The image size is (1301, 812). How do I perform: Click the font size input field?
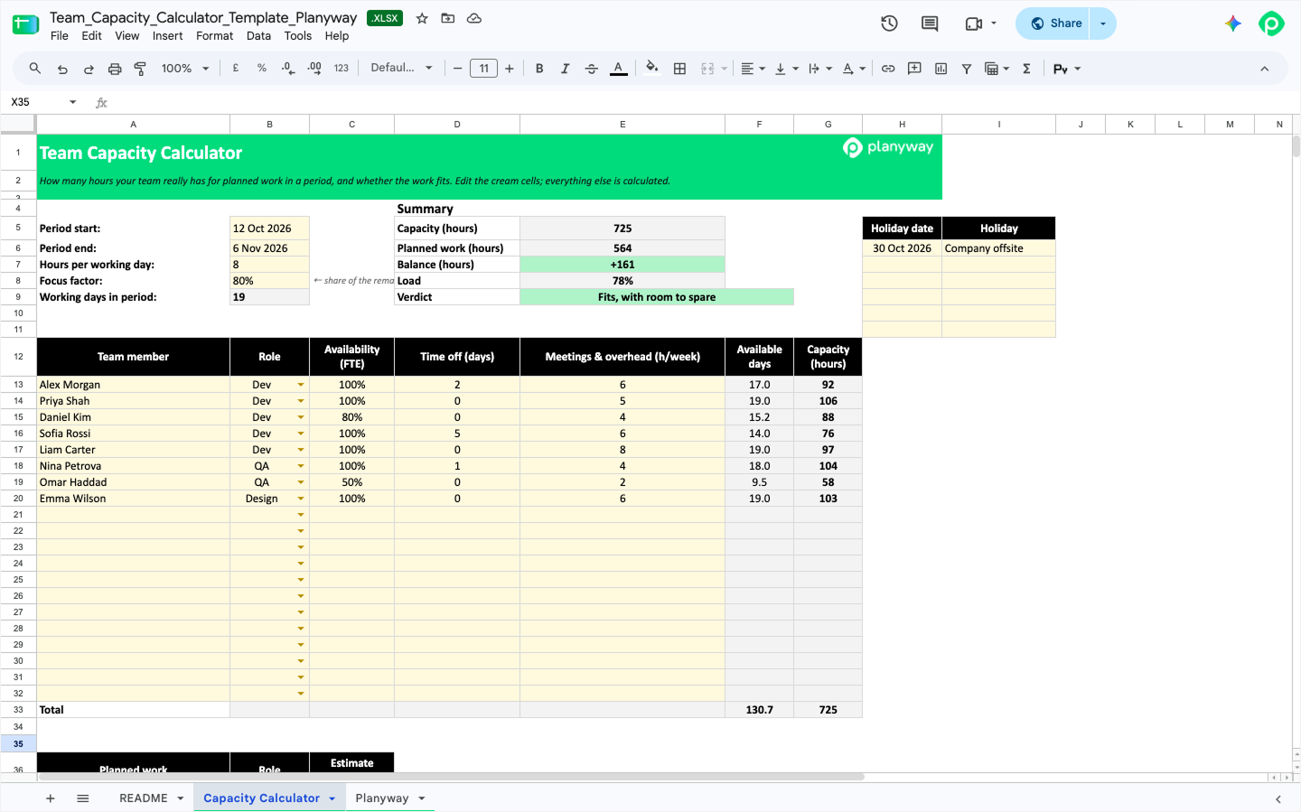pyautogui.click(x=484, y=69)
